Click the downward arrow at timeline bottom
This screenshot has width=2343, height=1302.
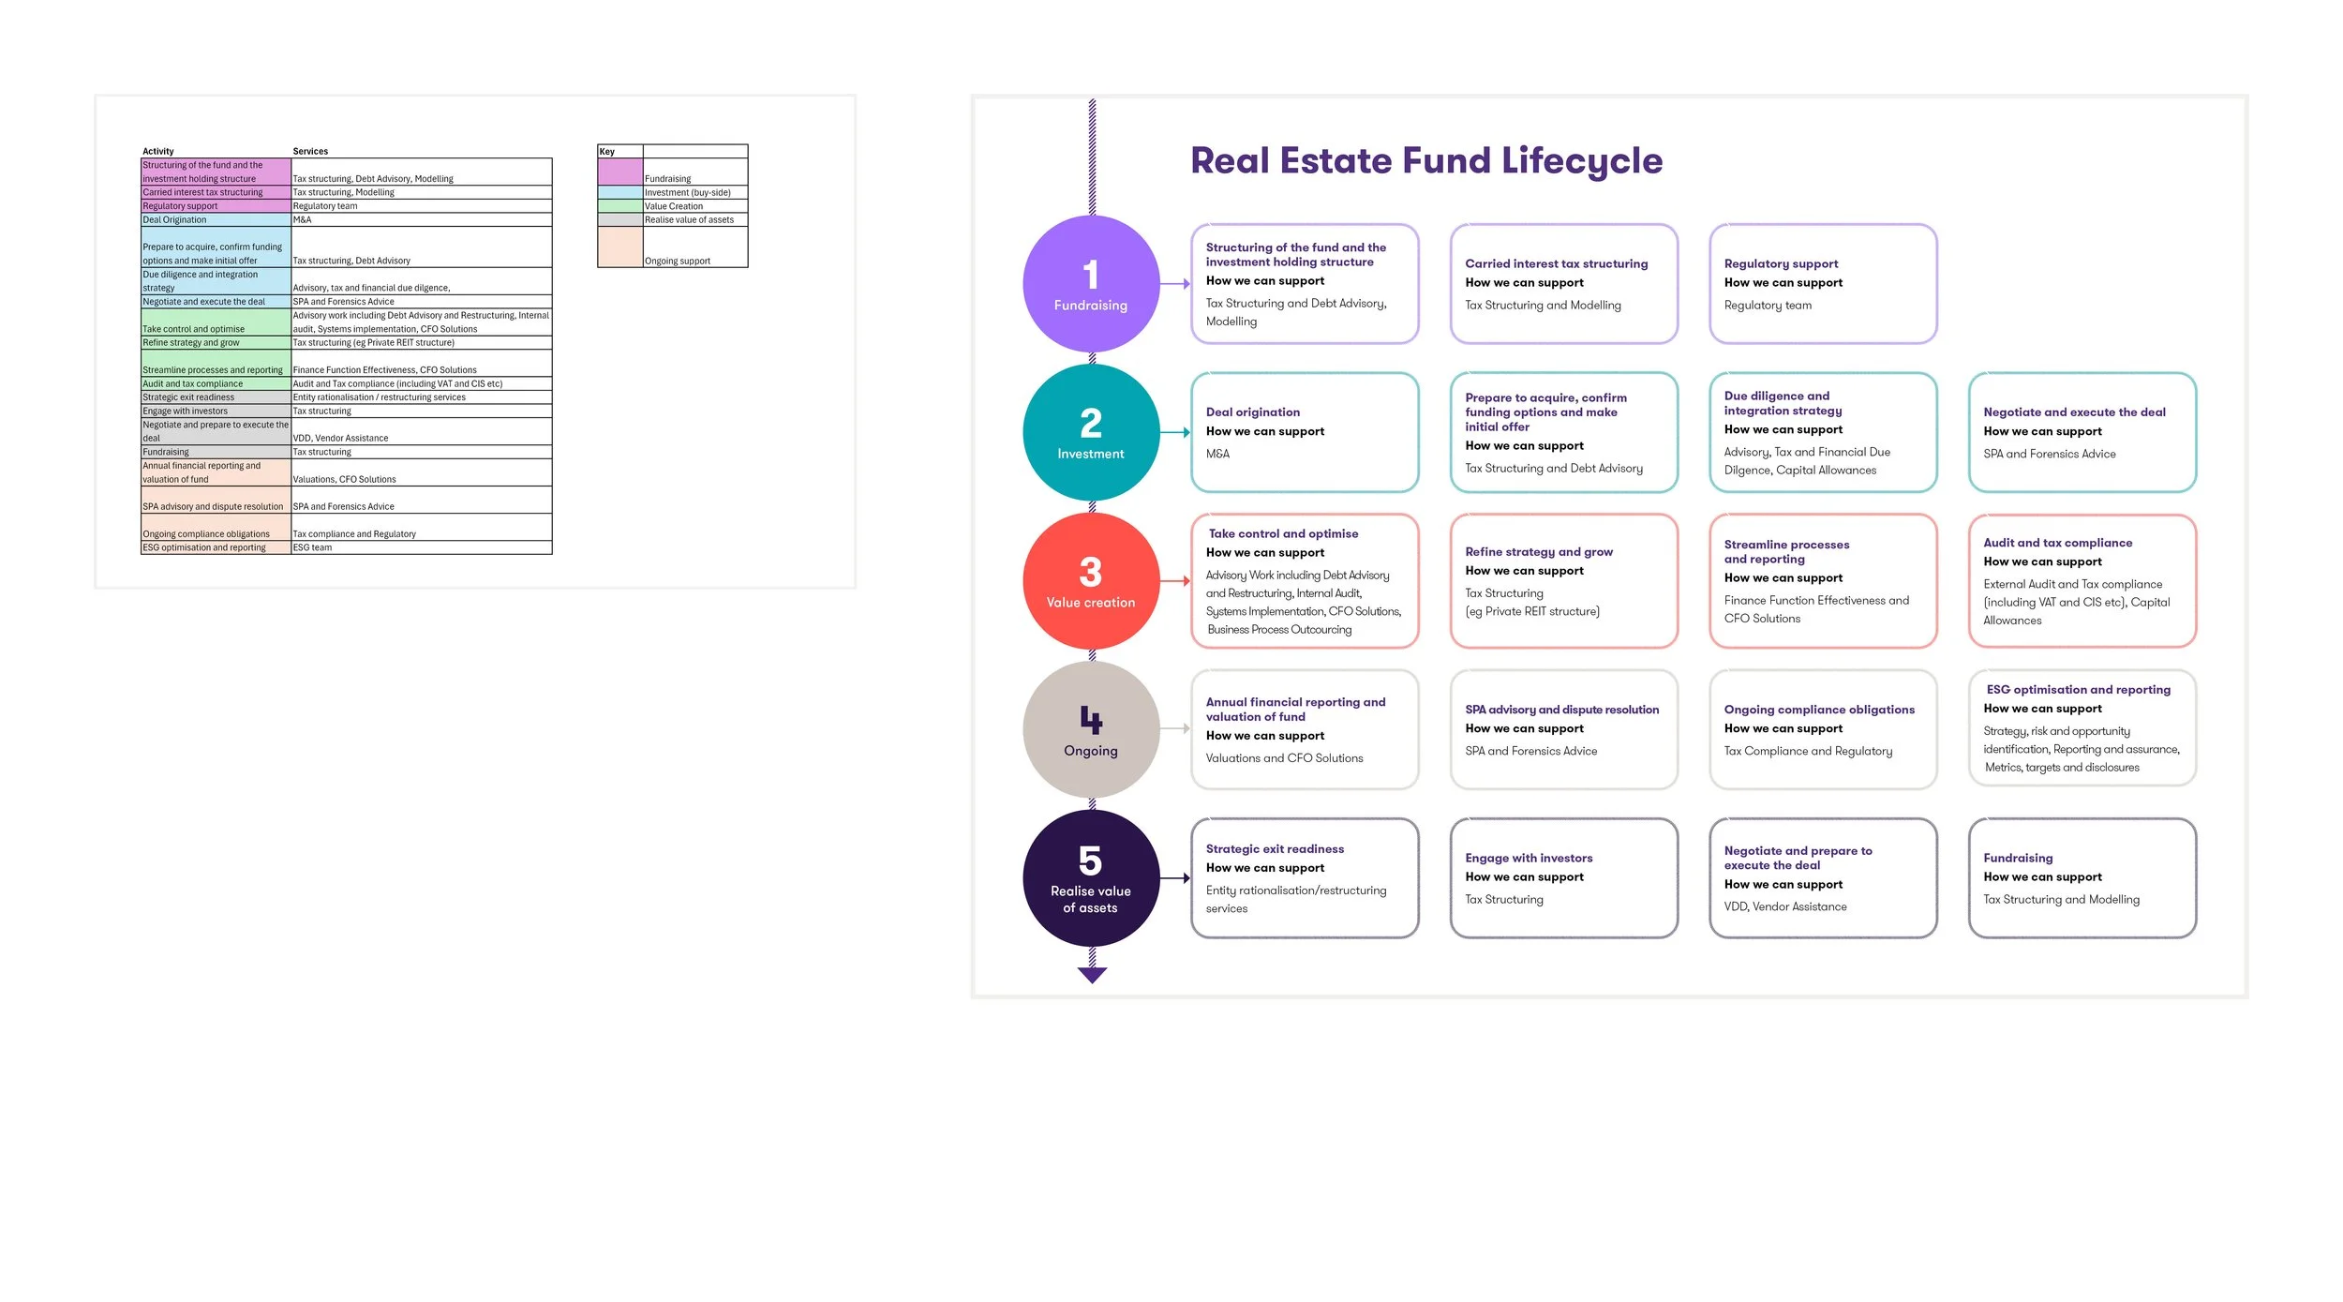1092,975
